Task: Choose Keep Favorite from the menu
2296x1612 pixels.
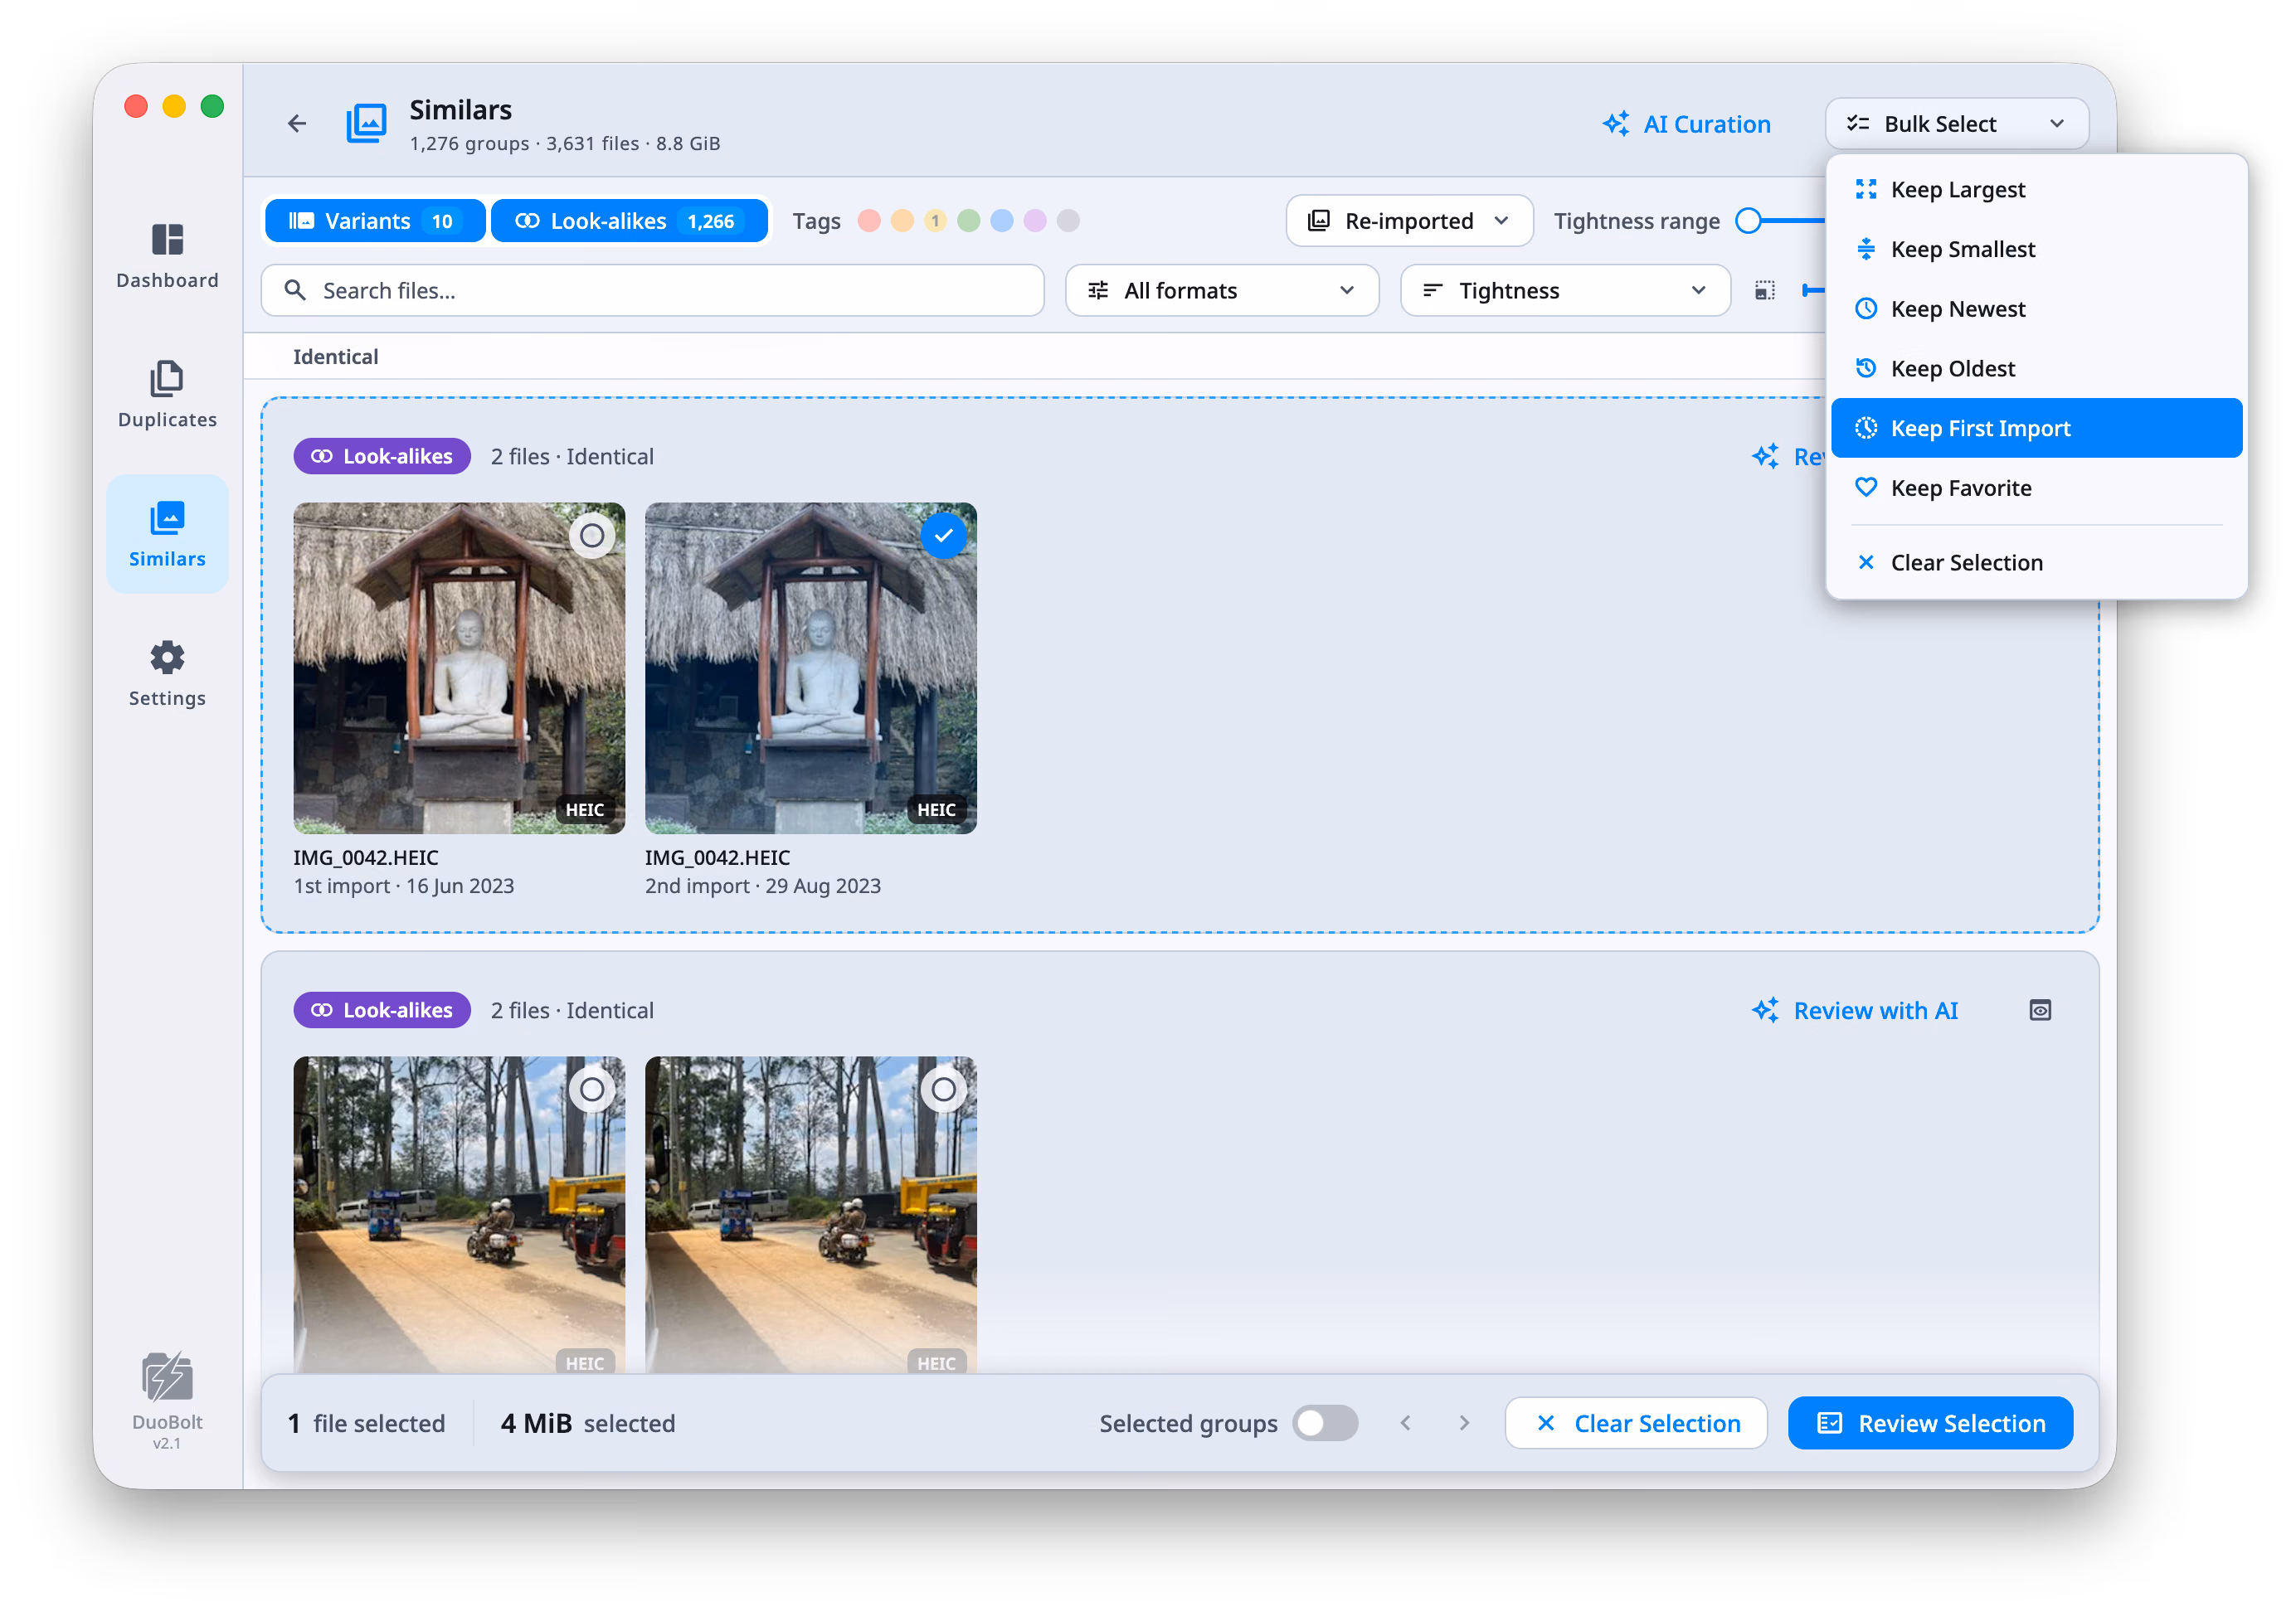Action: coord(2036,488)
